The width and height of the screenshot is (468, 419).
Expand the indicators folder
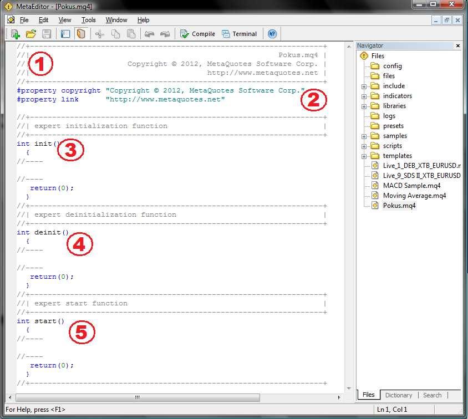coord(364,96)
